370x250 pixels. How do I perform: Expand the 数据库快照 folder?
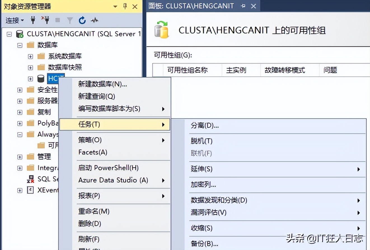[31, 68]
